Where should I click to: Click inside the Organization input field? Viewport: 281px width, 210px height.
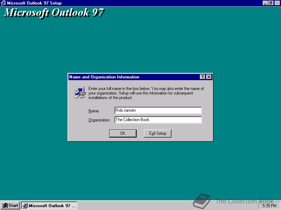[x=158, y=120]
